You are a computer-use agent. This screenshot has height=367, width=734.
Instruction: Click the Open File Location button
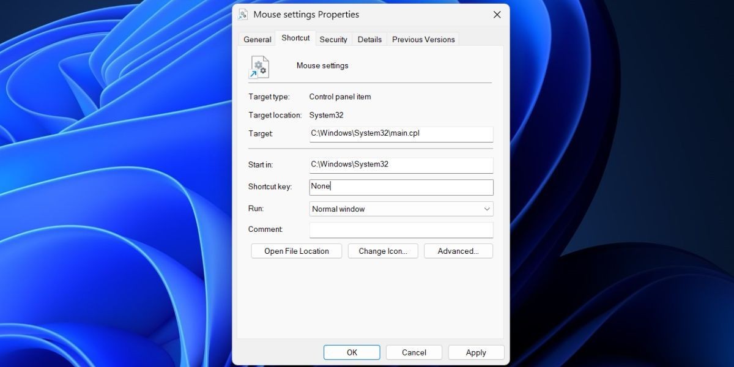[297, 251]
